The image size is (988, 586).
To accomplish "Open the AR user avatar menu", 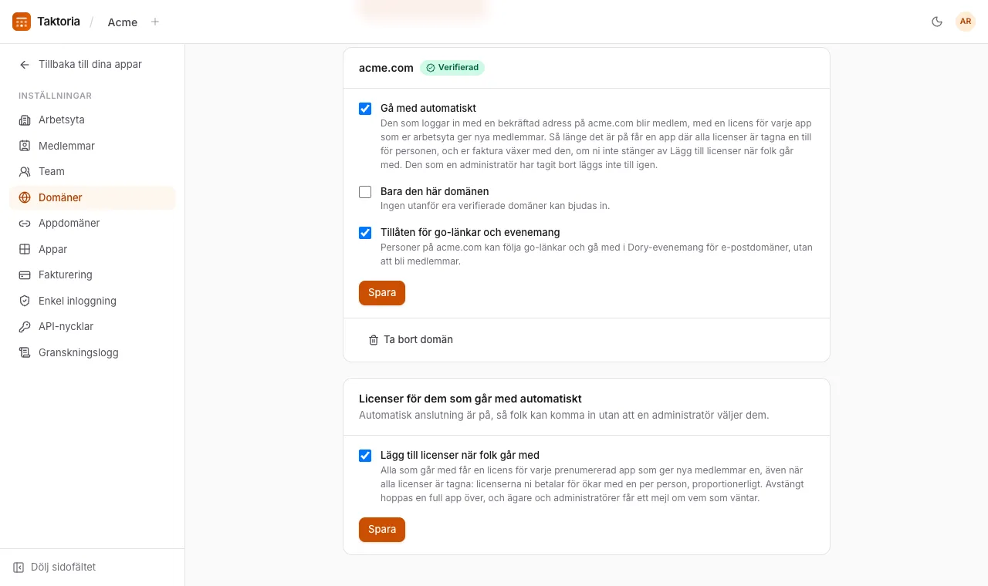I will point(966,22).
